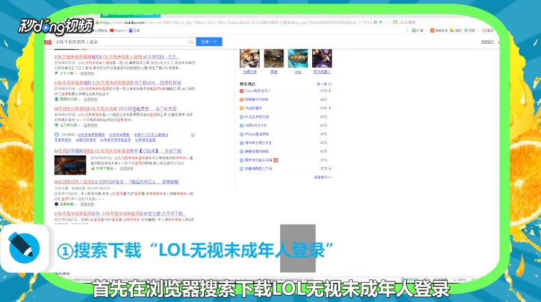Expand the address bar dropdown chevron
Screen dimensions: 541x302
pyautogui.click(x=388, y=23)
